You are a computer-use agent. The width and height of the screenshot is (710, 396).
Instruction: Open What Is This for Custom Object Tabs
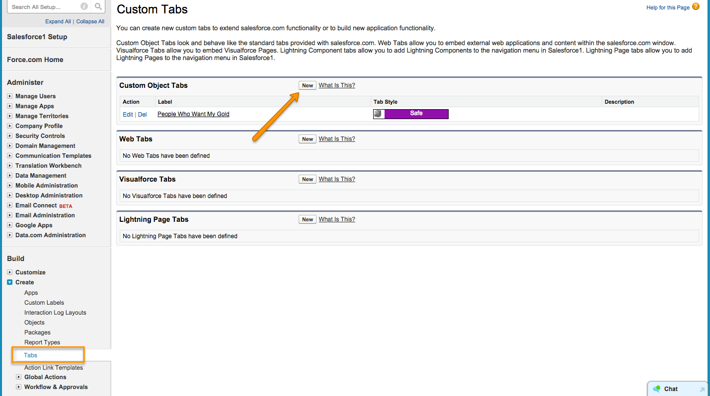(337, 85)
